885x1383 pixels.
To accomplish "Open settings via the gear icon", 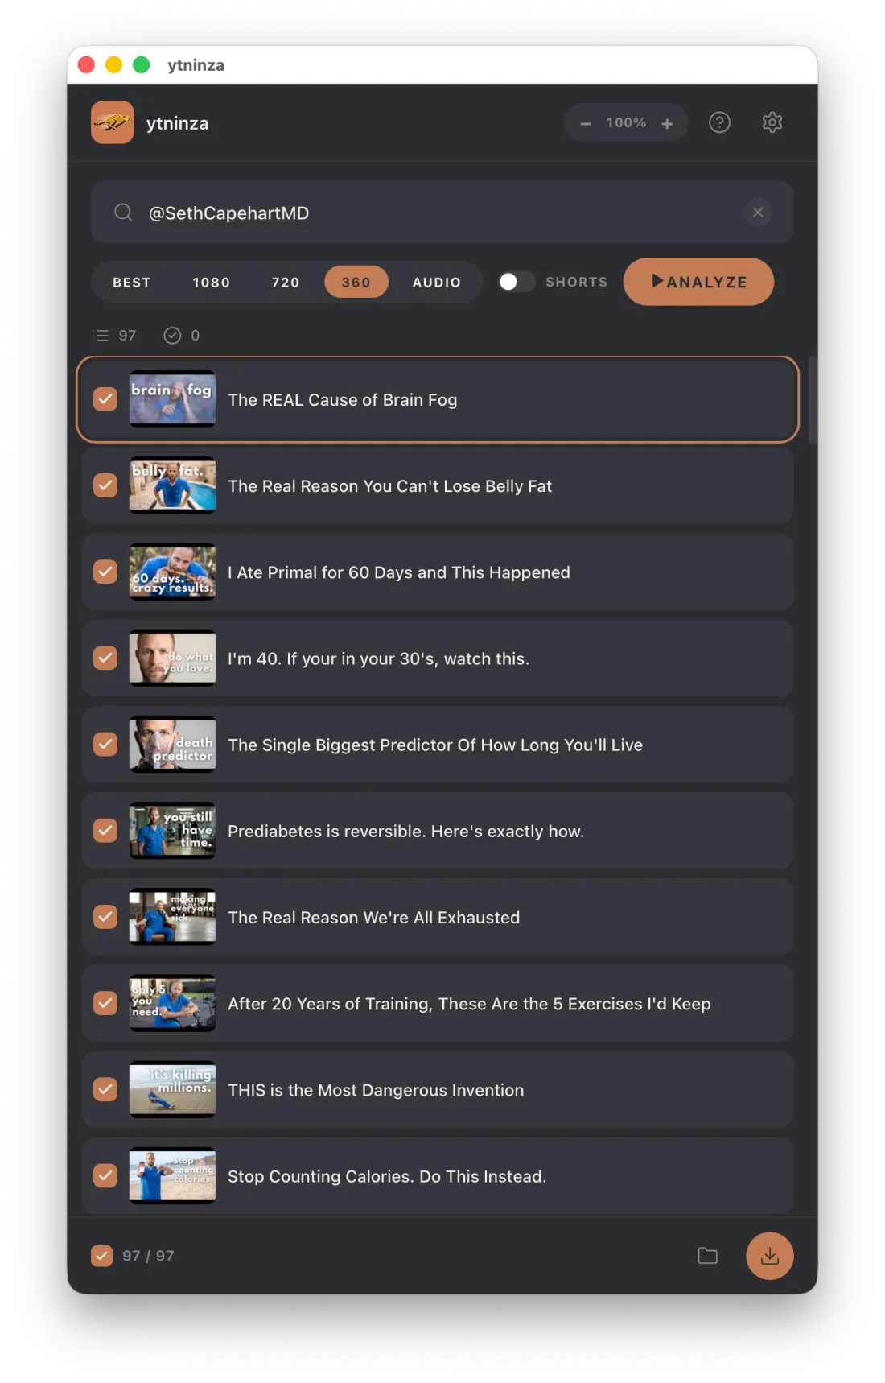I will [x=772, y=122].
